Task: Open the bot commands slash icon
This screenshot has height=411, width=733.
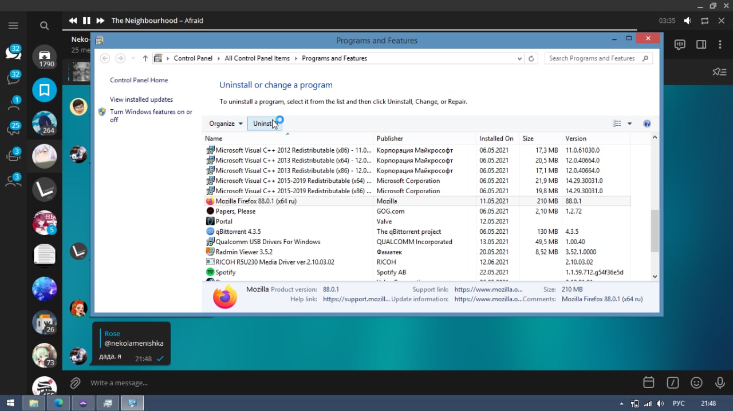Action: (672, 382)
